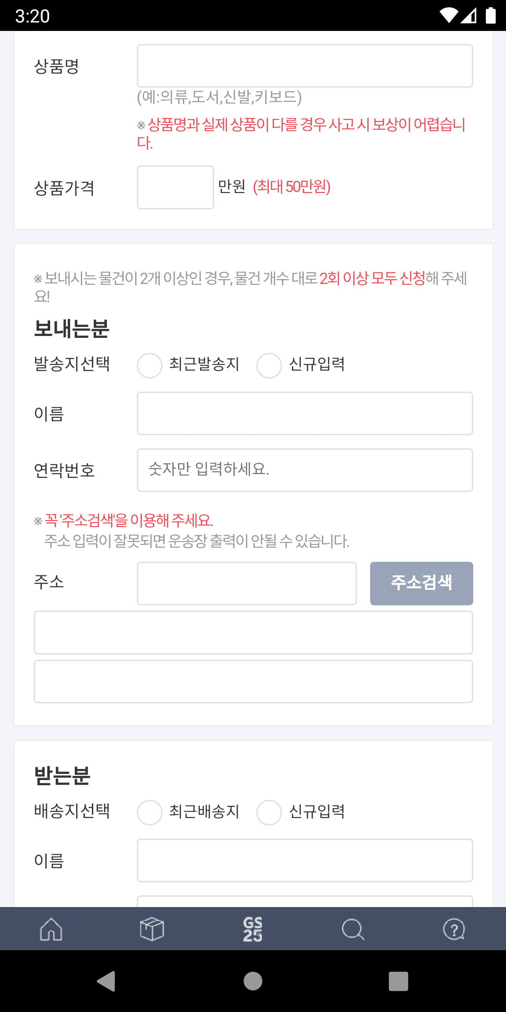506x1012 pixels.
Task: Tap the help question mark icon
Action: pyautogui.click(x=454, y=929)
